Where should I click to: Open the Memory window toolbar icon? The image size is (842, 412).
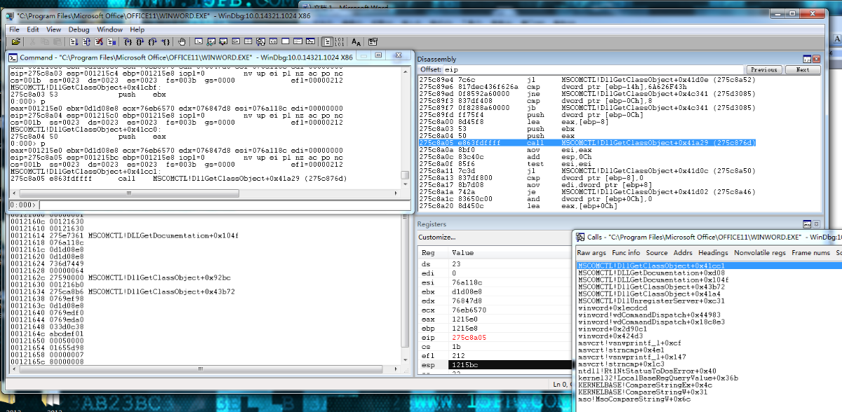tap(248, 42)
